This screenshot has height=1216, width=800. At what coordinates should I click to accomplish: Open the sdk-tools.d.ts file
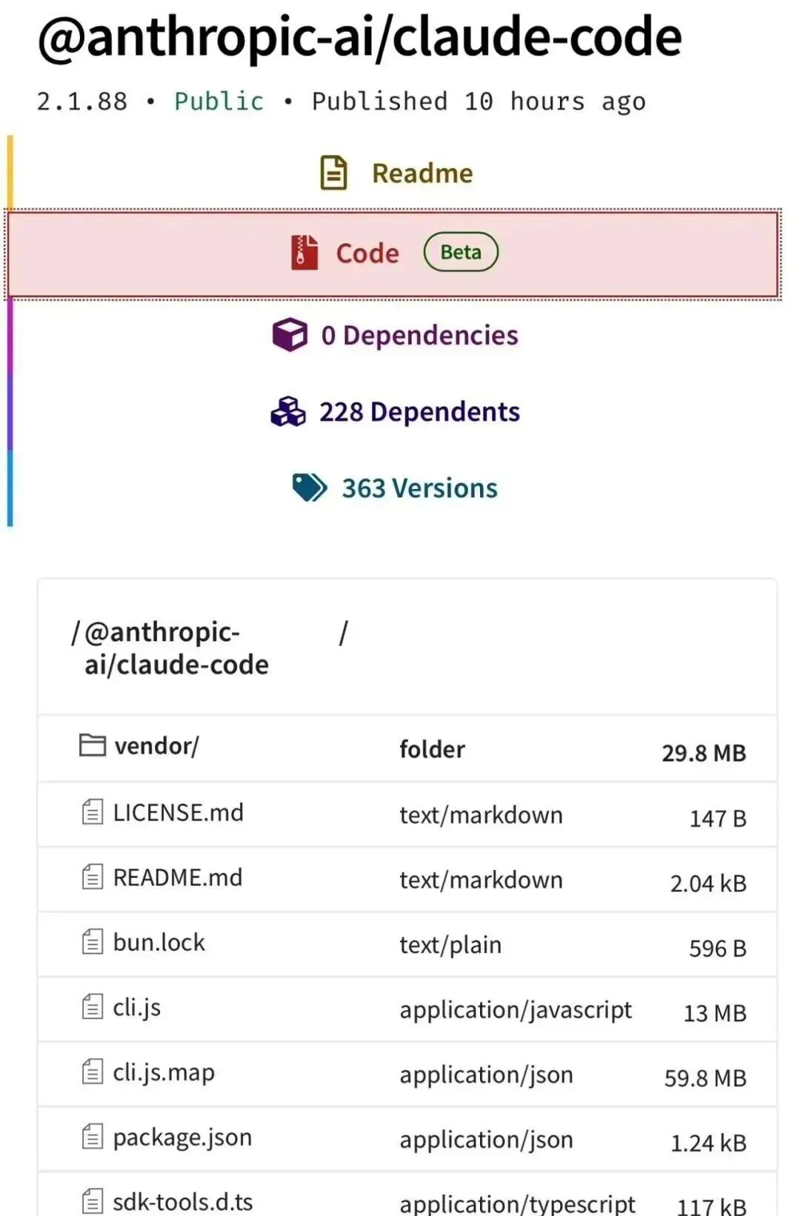click(183, 1202)
